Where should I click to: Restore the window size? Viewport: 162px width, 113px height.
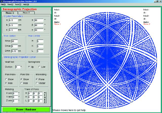[157, 1]
